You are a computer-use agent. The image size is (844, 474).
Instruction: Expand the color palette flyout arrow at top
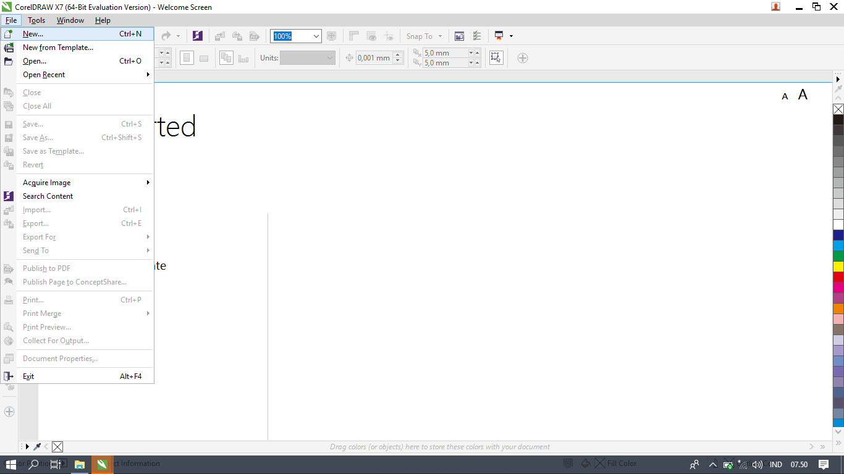tap(838, 79)
